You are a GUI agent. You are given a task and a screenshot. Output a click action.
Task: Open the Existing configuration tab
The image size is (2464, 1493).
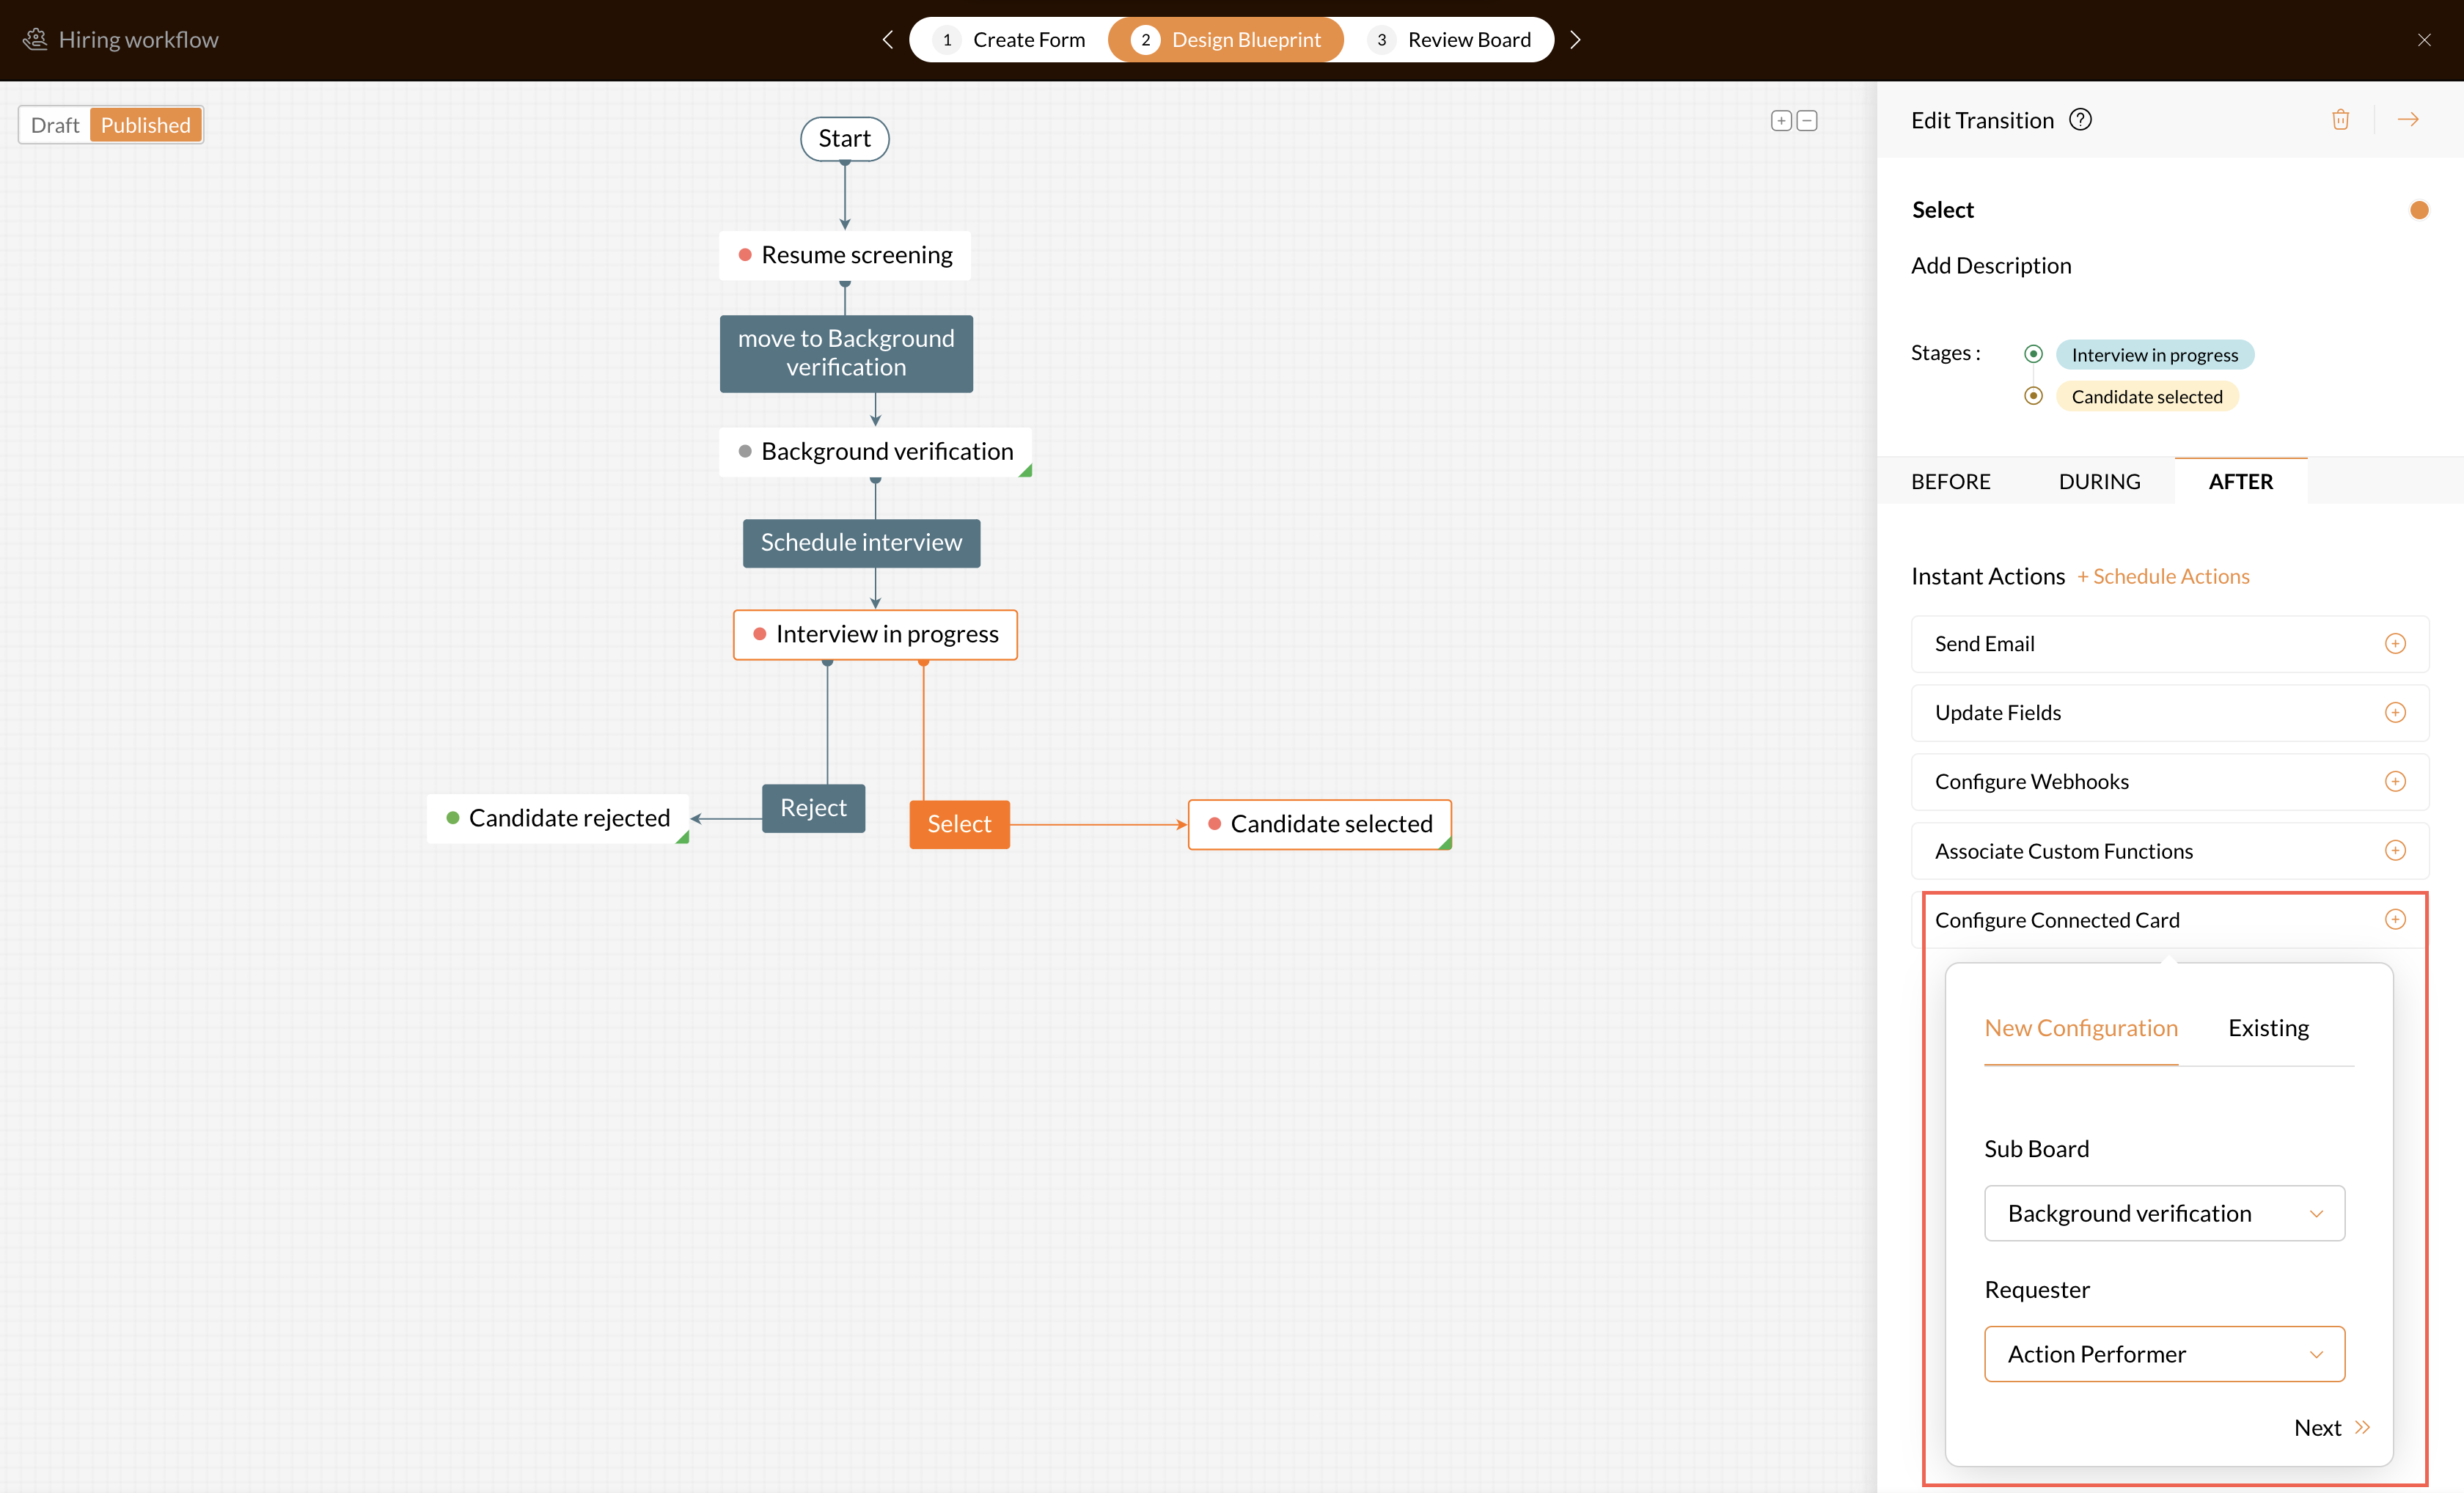(x=2268, y=1028)
